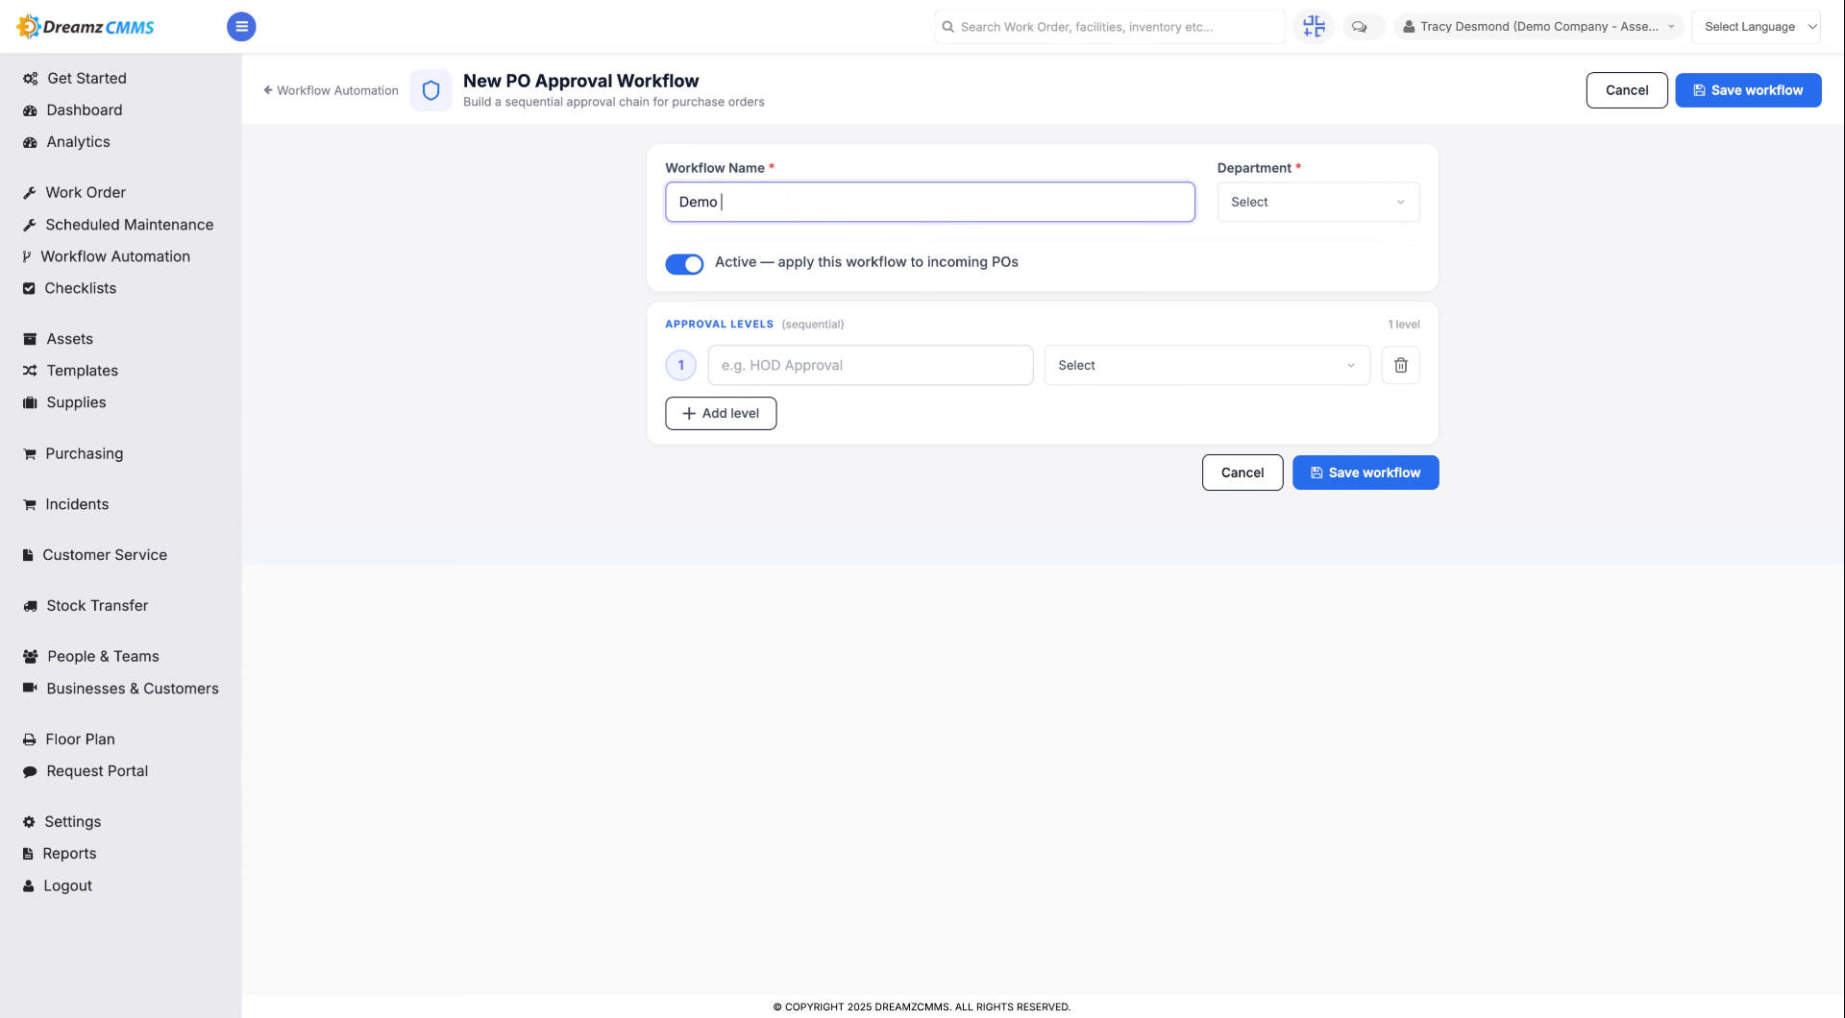The image size is (1845, 1018).
Task: Click the top Save workflow button
Action: coord(1748,90)
